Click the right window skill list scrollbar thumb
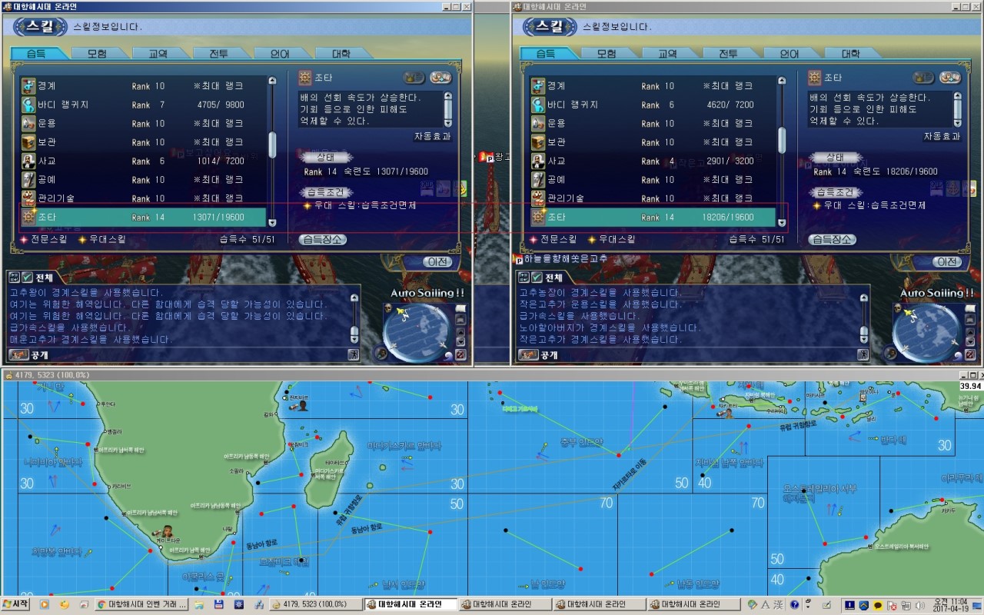984x615 pixels. click(782, 140)
